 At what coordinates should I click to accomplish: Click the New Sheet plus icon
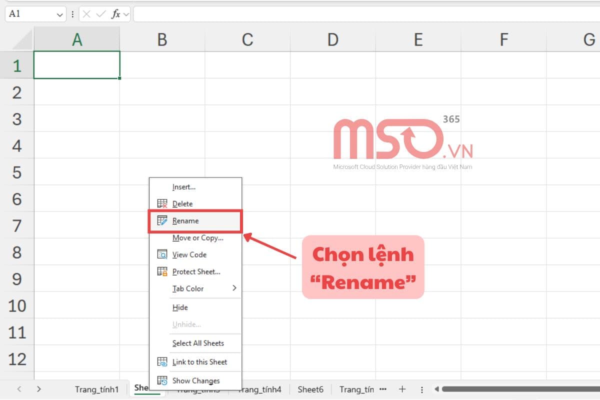click(x=402, y=389)
